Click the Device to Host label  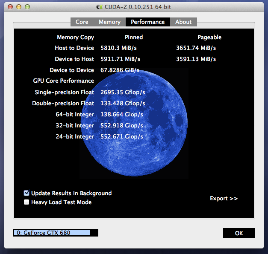[x=74, y=59]
